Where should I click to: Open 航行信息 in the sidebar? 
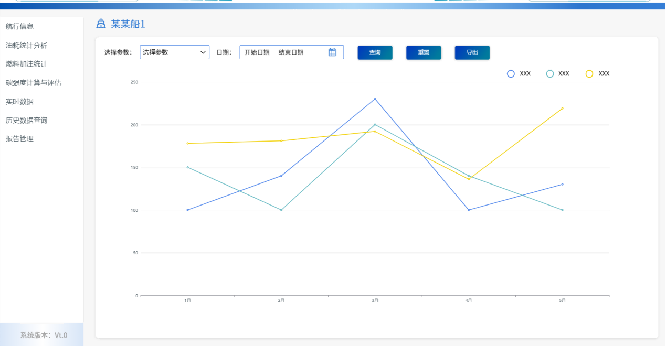coord(20,26)
